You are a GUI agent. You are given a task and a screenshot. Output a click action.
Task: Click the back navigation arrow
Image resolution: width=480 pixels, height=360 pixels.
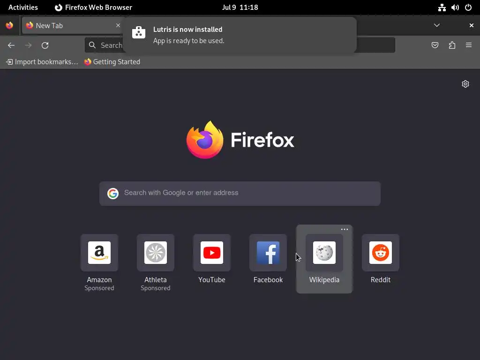pyautogui.click(x=11, y=45)
